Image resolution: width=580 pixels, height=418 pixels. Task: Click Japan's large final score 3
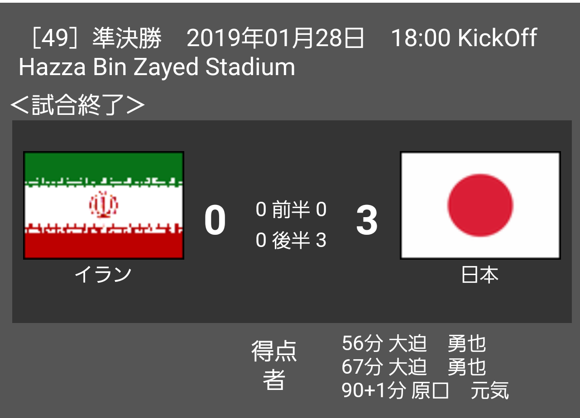(x=367, y=221)
